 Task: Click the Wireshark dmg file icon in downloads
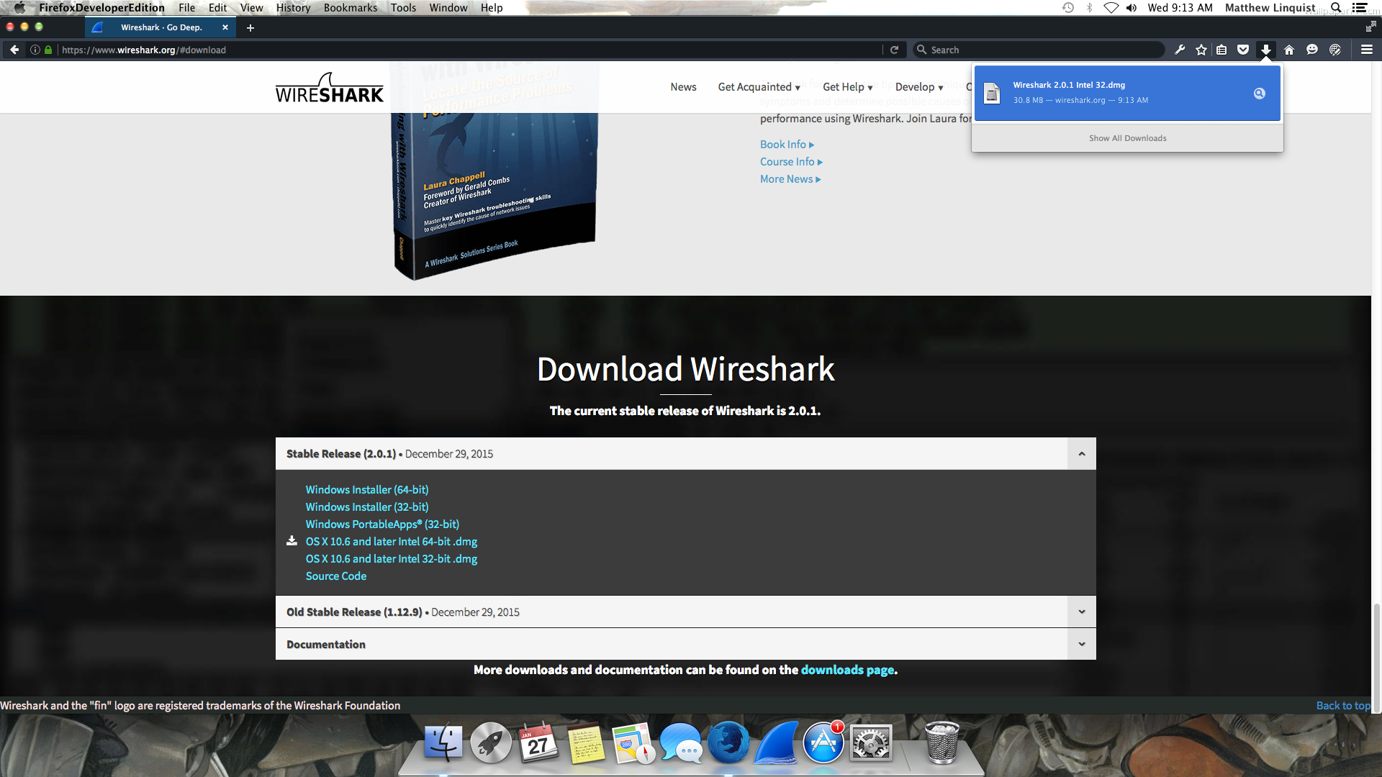[x=992, y=94]
